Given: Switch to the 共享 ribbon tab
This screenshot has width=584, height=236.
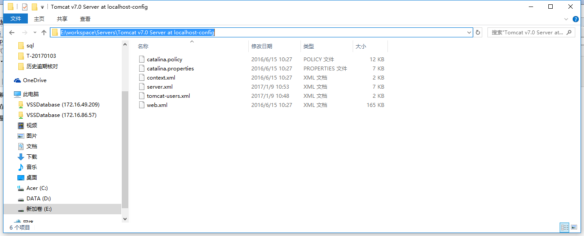Looking at the screenshot, I should point(62,19).
